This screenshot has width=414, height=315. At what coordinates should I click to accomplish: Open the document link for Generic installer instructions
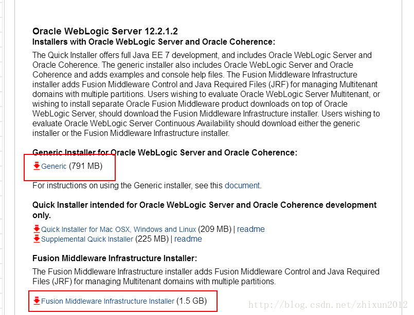click(x=242, y=186)
